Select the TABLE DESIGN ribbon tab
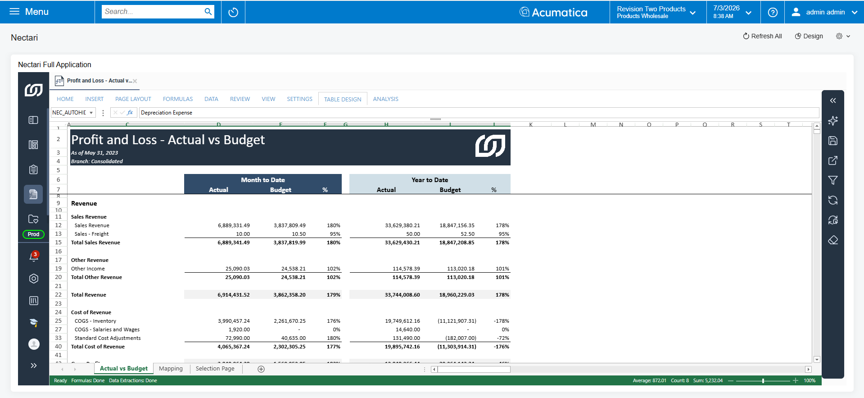The width and height of the screenshot is (864, 398). tap(343, 99)
